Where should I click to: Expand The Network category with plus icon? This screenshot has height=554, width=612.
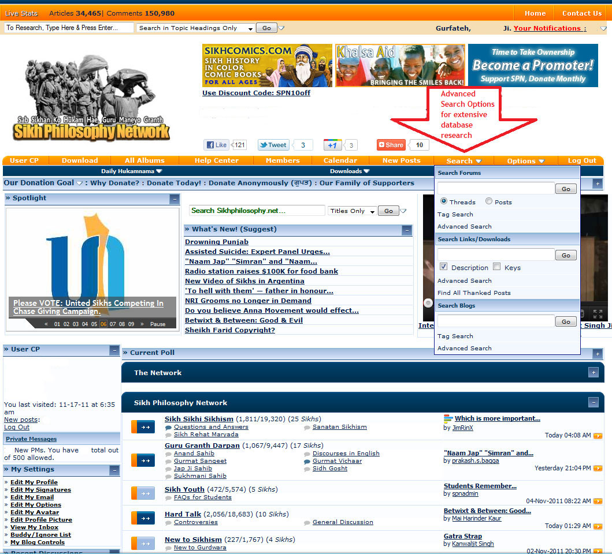tap(594, 372)
